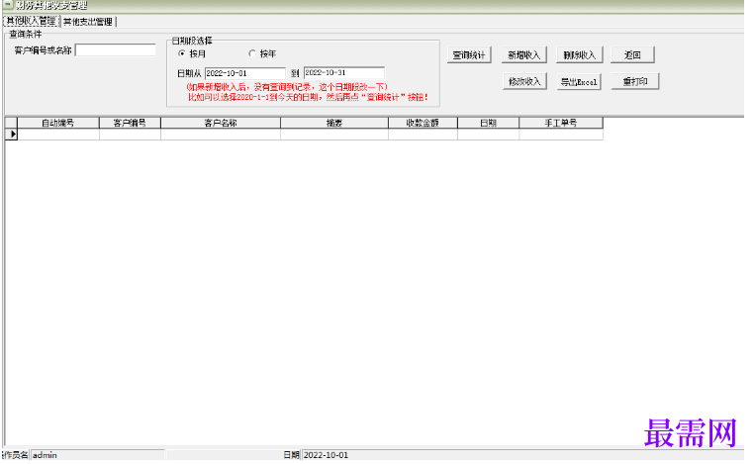Viewport: 755px width, 464px height.
Task: Click the empty 客户名称 cell in first row
Action: [x=221, y=135]
